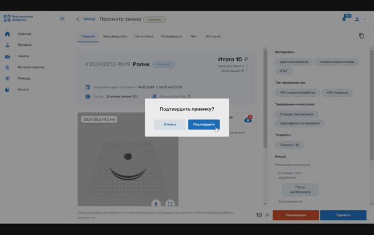Click the ЧПУ механообработка chip
374x235 pixels.
click(297, 93)
